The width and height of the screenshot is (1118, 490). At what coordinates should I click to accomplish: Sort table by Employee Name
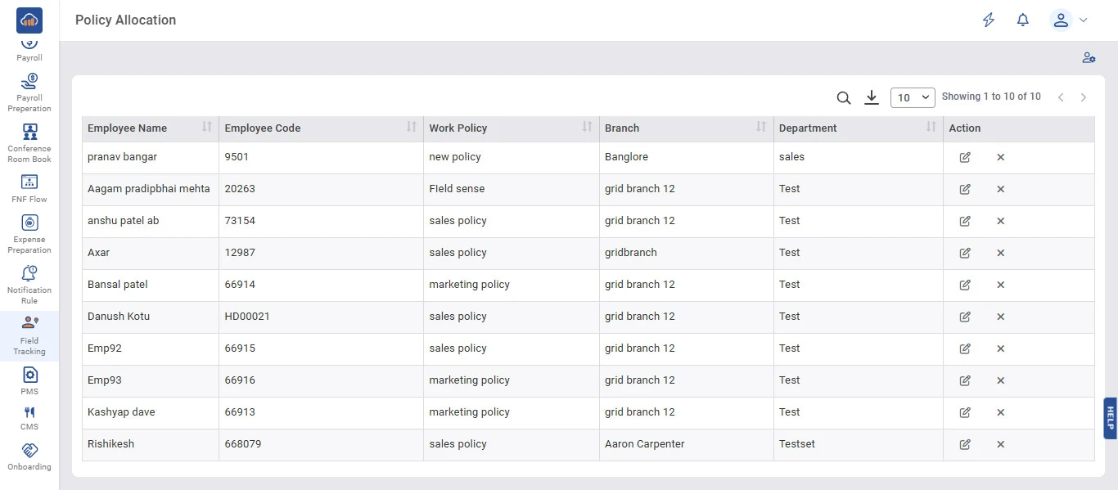(x=207, y=127)
